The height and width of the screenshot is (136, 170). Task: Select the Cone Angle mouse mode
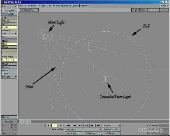(x=9, y=57)
